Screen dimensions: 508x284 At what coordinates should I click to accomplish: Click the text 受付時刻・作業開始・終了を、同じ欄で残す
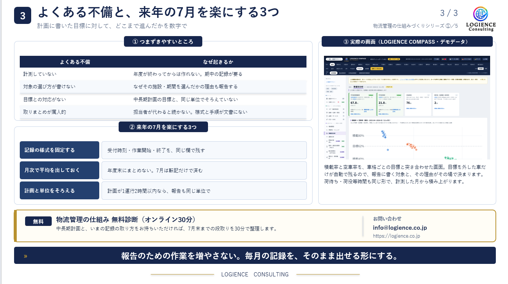(156, 150)
